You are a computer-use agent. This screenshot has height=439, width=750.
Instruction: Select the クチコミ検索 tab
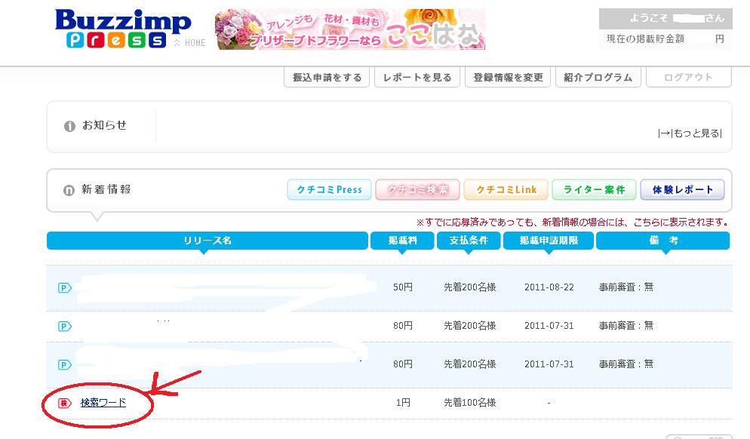point(417,190)
